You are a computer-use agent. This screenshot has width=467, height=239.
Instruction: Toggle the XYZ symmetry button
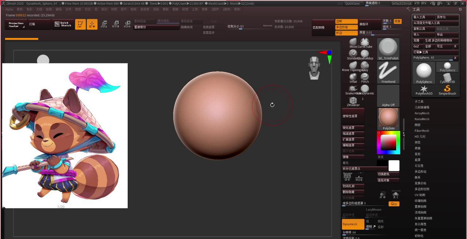click(x=394, y=204)
